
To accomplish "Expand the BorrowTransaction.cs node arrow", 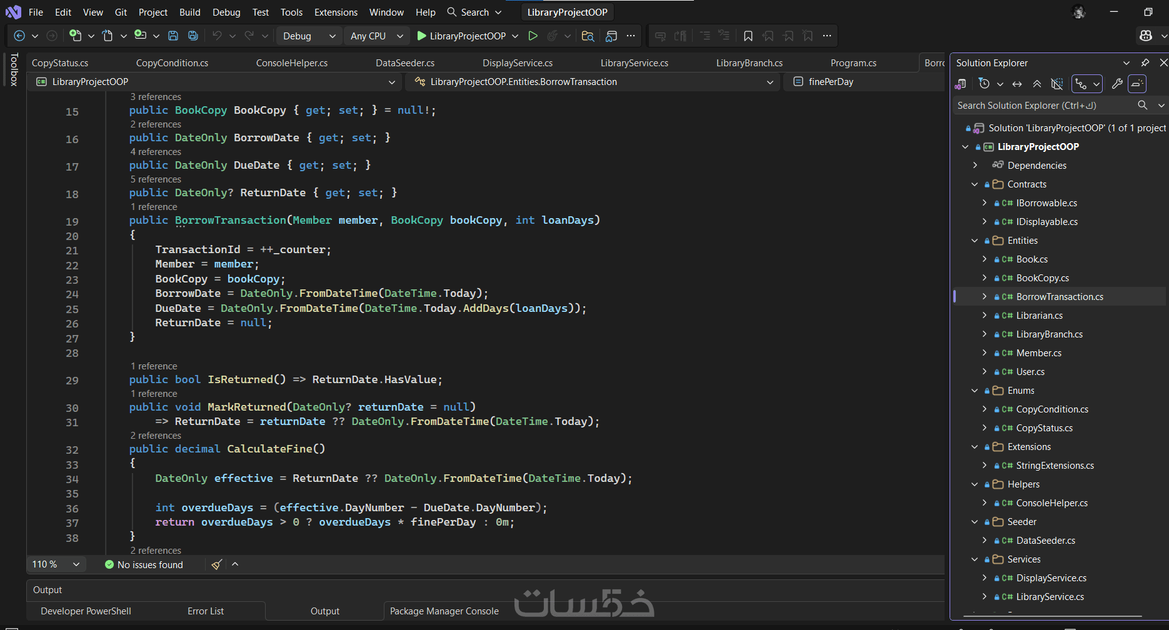I will (x=985, y=297).
